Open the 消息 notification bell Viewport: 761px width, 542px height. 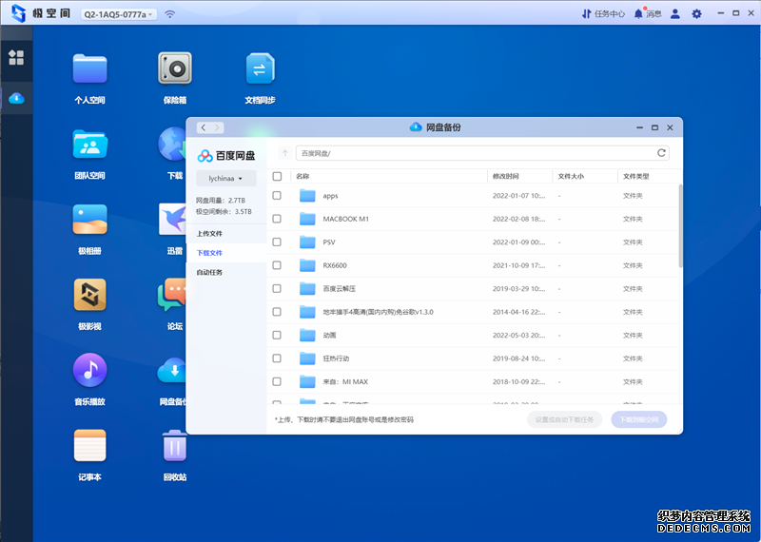click(648, 13)
